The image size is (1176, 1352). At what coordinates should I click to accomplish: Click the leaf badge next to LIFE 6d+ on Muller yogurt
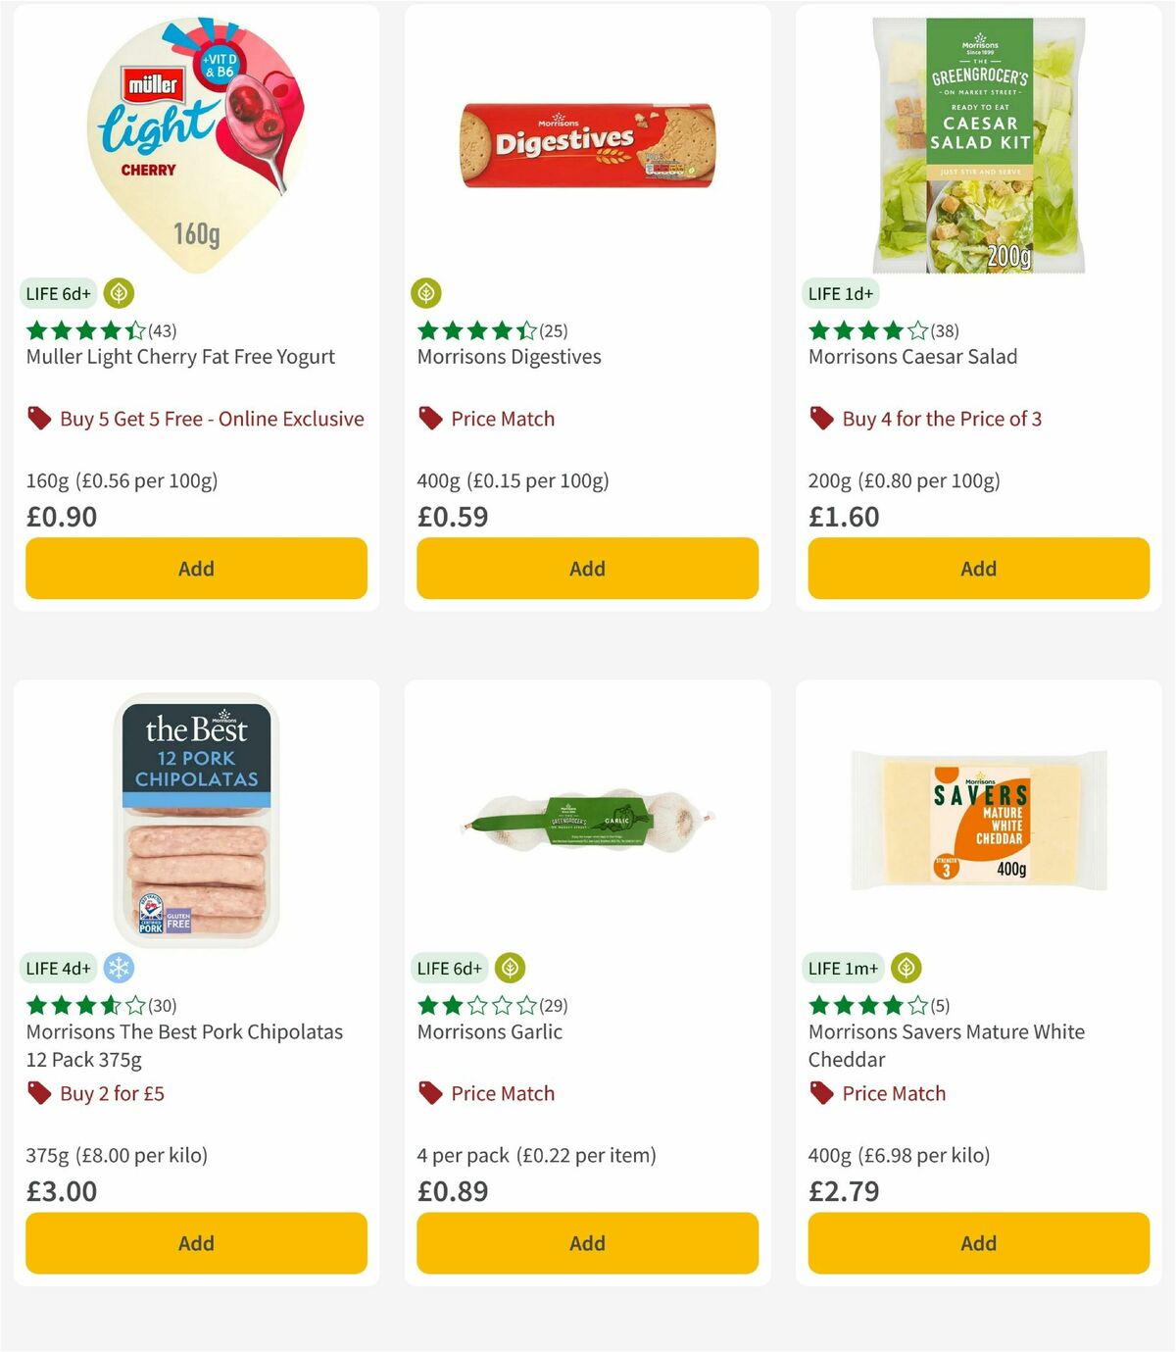(x=117, y=292)
